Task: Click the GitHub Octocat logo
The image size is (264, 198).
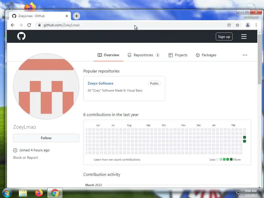Action: tap(21, 36)
